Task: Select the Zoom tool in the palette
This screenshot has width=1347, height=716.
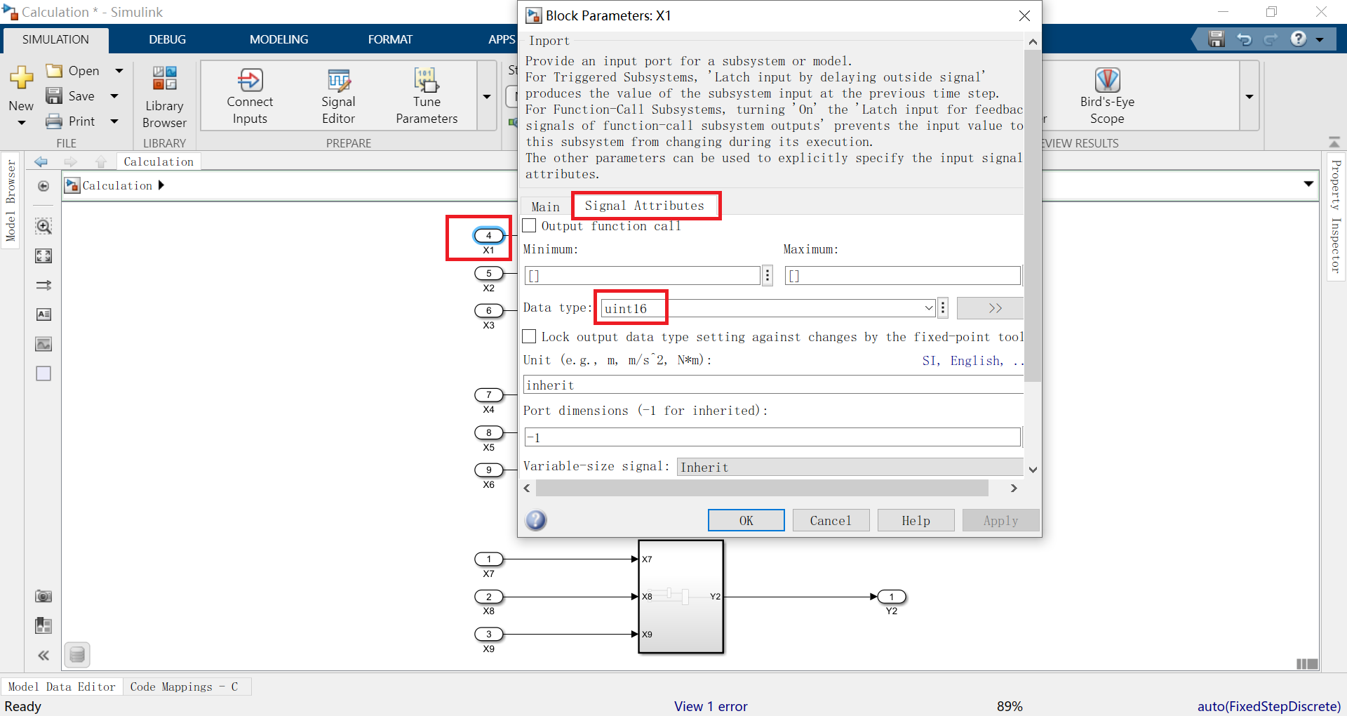Action: (x=43, y=226)
